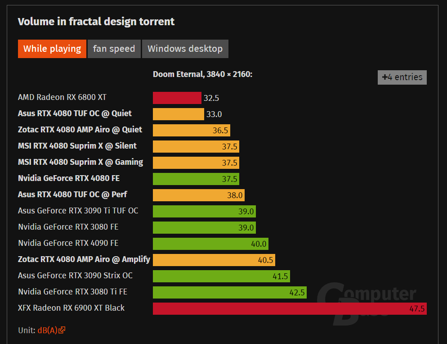447x344 pixels.
Task: Switch to the Windows desktop tab
Action: pos(185,49)
